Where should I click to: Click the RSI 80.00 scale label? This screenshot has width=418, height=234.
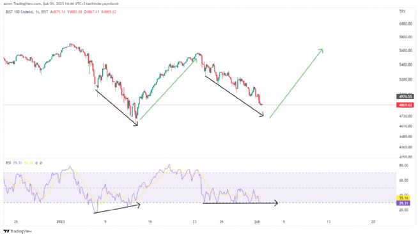point(403,165)
